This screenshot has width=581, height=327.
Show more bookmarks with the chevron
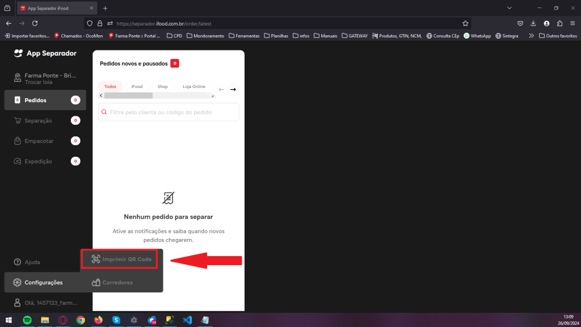[531, 36]
